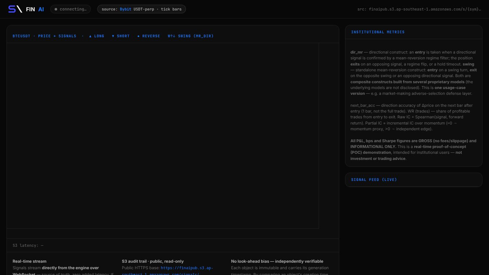
Task: Click the FIN AI logo icon
Action: click(x=15, y=9)
